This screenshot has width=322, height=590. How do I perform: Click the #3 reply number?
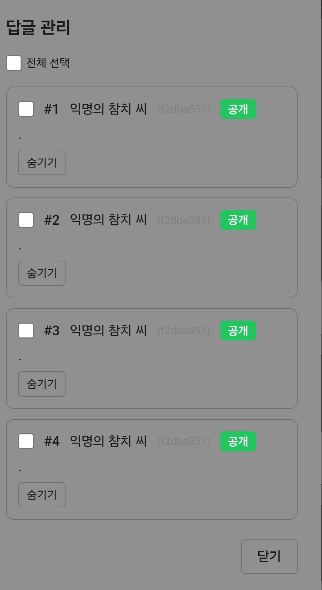(x=52, y=331)
